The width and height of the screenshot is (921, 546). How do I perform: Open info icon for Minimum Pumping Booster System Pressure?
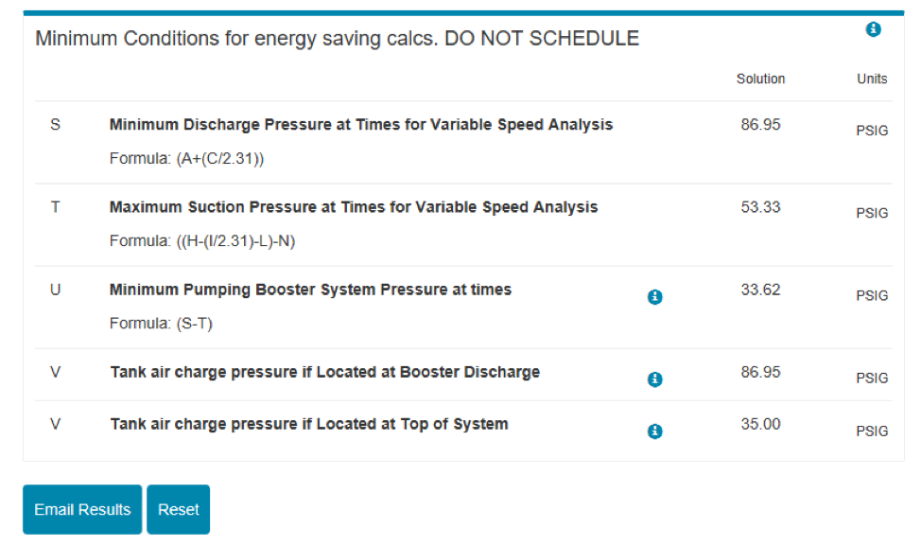click(655, 297)
